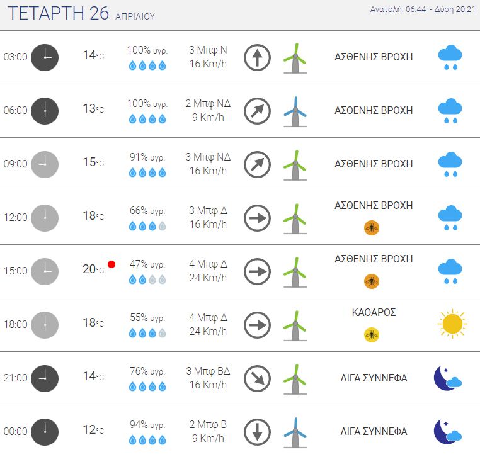Viewport: 480px width, 457px height.
Task: Click the moon and cloud icon at 21:00
Action: click(447, 378)
